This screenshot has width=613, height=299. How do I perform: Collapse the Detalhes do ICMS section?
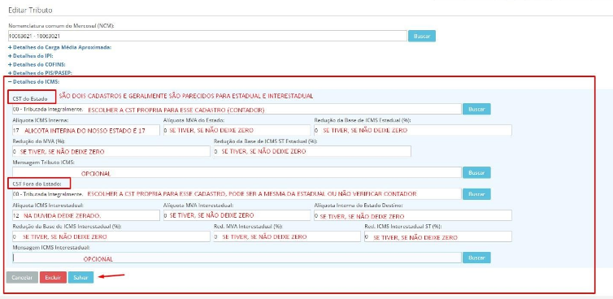click(33, 82)
